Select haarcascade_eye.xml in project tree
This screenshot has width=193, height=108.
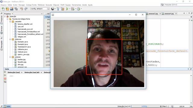pyautogui.click(x=25, y=29)
